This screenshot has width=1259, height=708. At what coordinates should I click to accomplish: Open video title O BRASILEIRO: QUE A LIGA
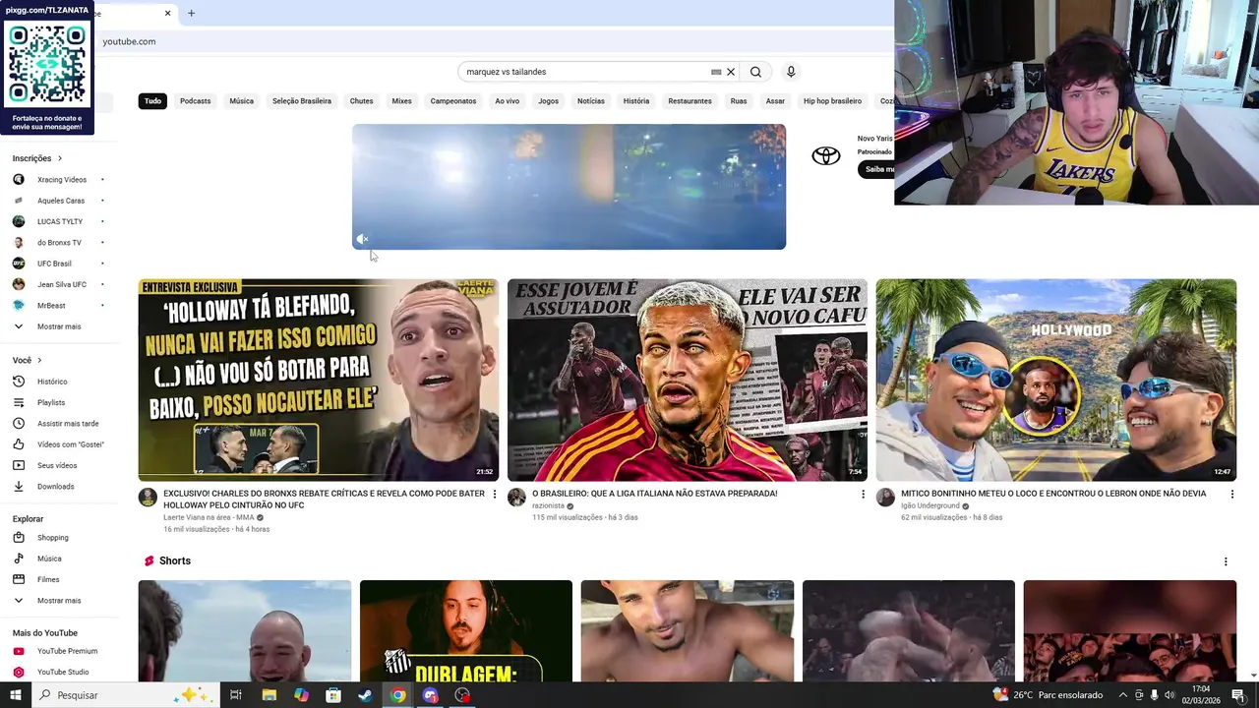[x=654, y=494]
